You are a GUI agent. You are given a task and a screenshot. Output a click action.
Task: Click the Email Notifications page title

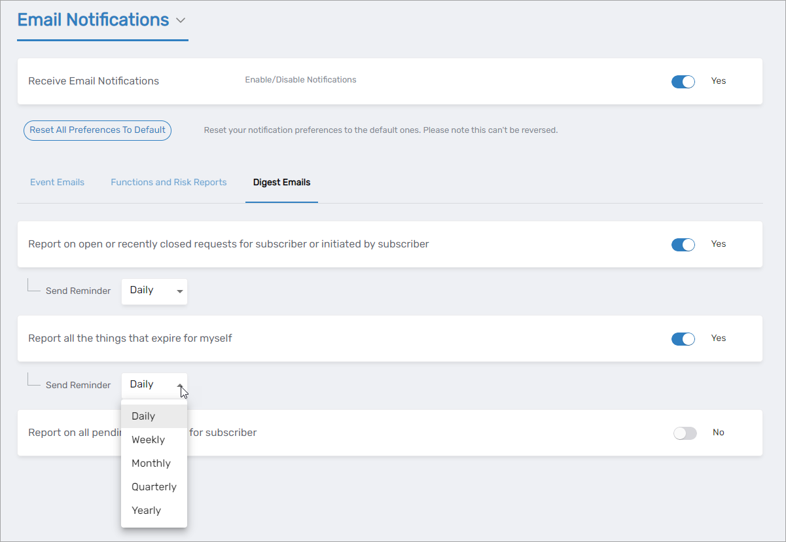click(93, 20)
